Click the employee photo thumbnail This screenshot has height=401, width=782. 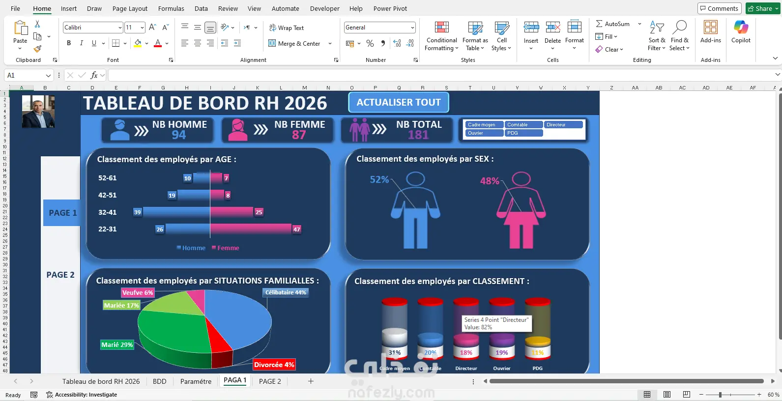(38, 112)
